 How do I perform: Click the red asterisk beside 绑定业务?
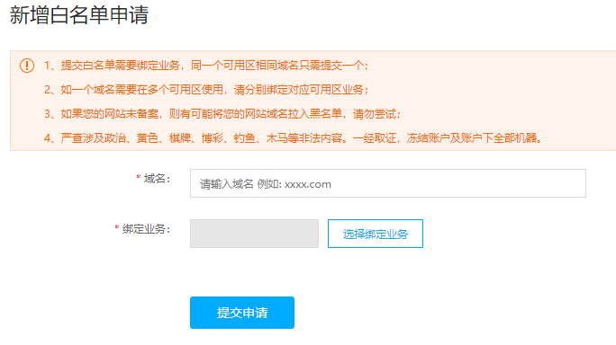(117, 228)
